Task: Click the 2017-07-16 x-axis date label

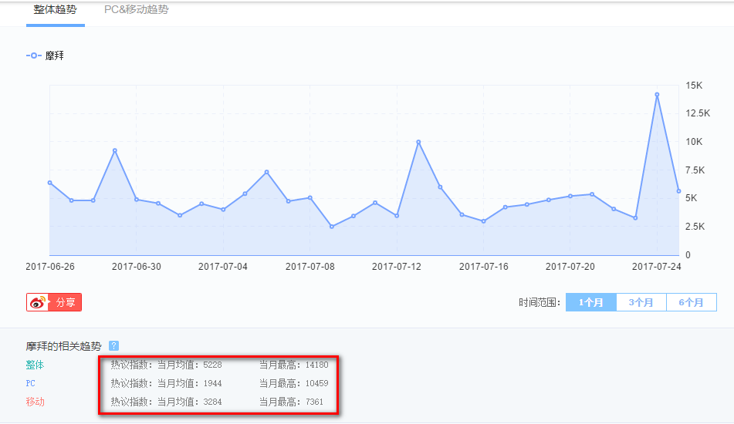Action: click(x=483, y=267)
